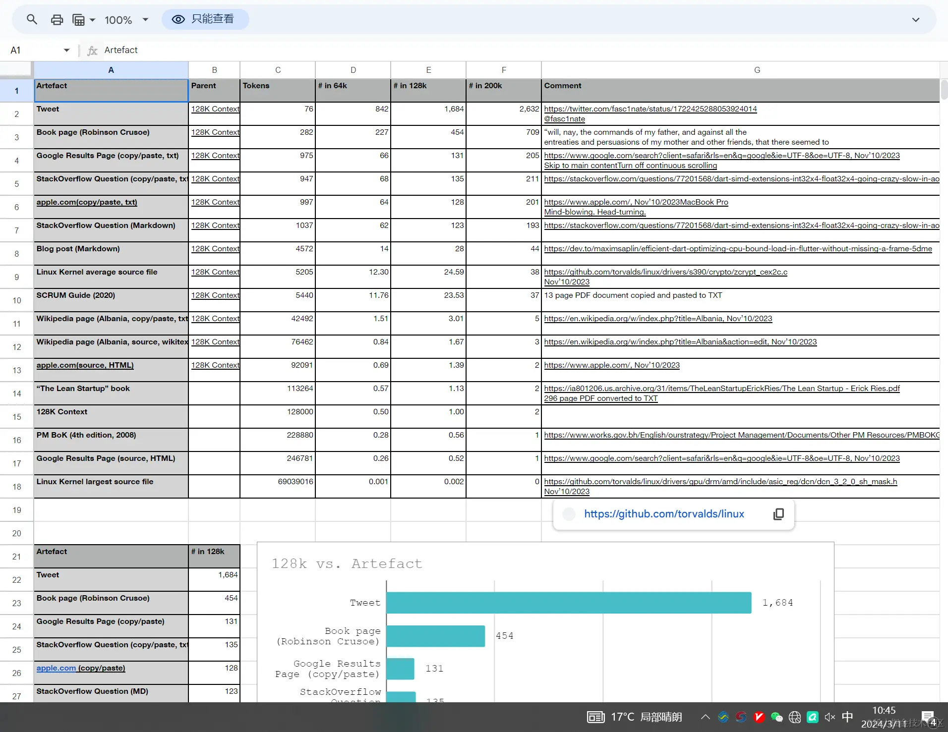Open the Tweet twitter status link
Viewport: 948px width, 732px height.
point(651,109)
